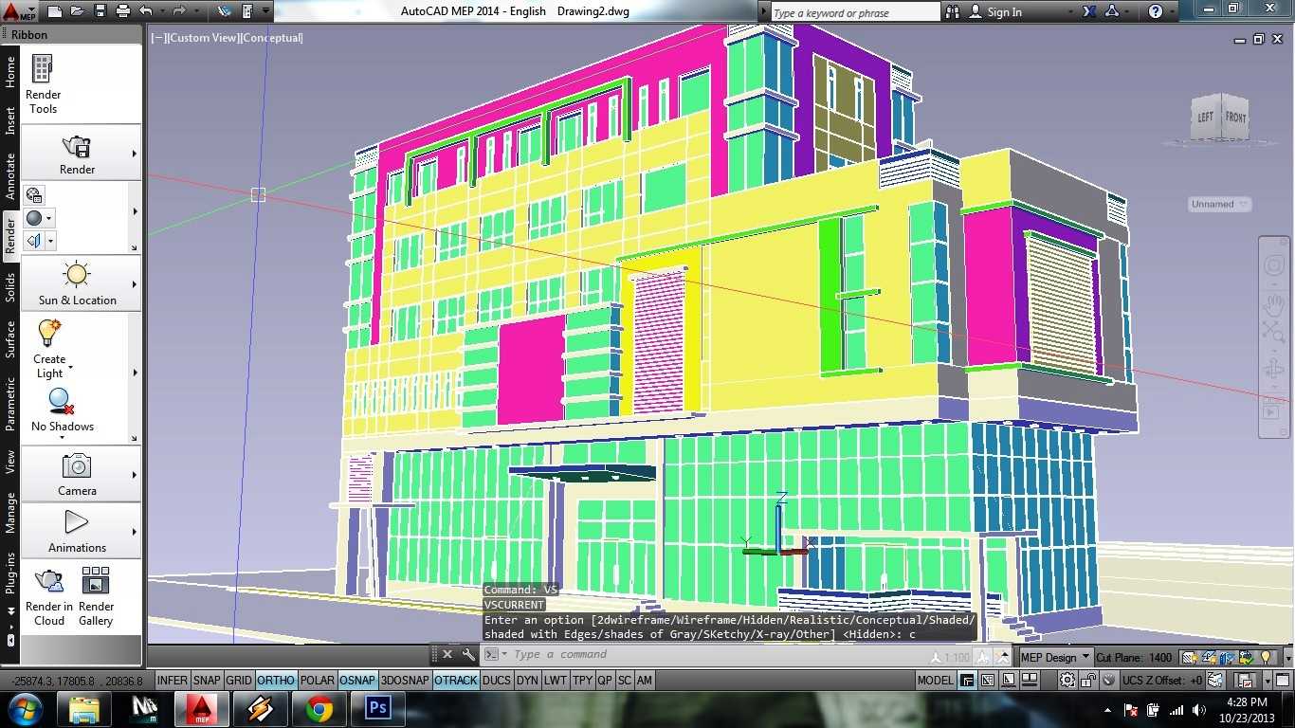
Task: Click the Open file icon
Action: pos(77,11)
